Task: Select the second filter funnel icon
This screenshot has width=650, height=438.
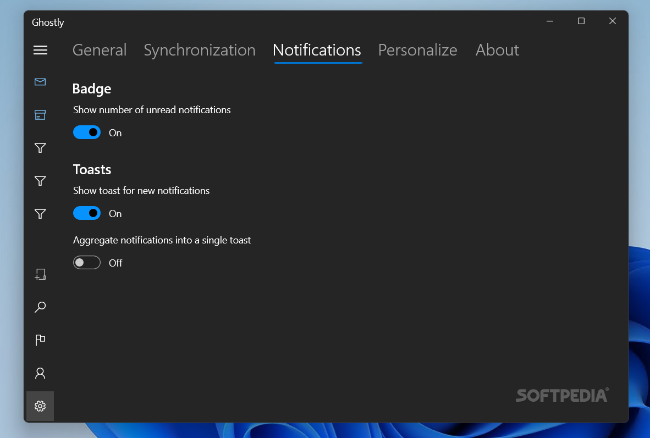Action: 40,181
